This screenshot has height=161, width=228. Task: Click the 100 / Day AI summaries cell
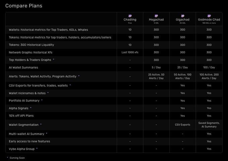(x=209, y=68)
